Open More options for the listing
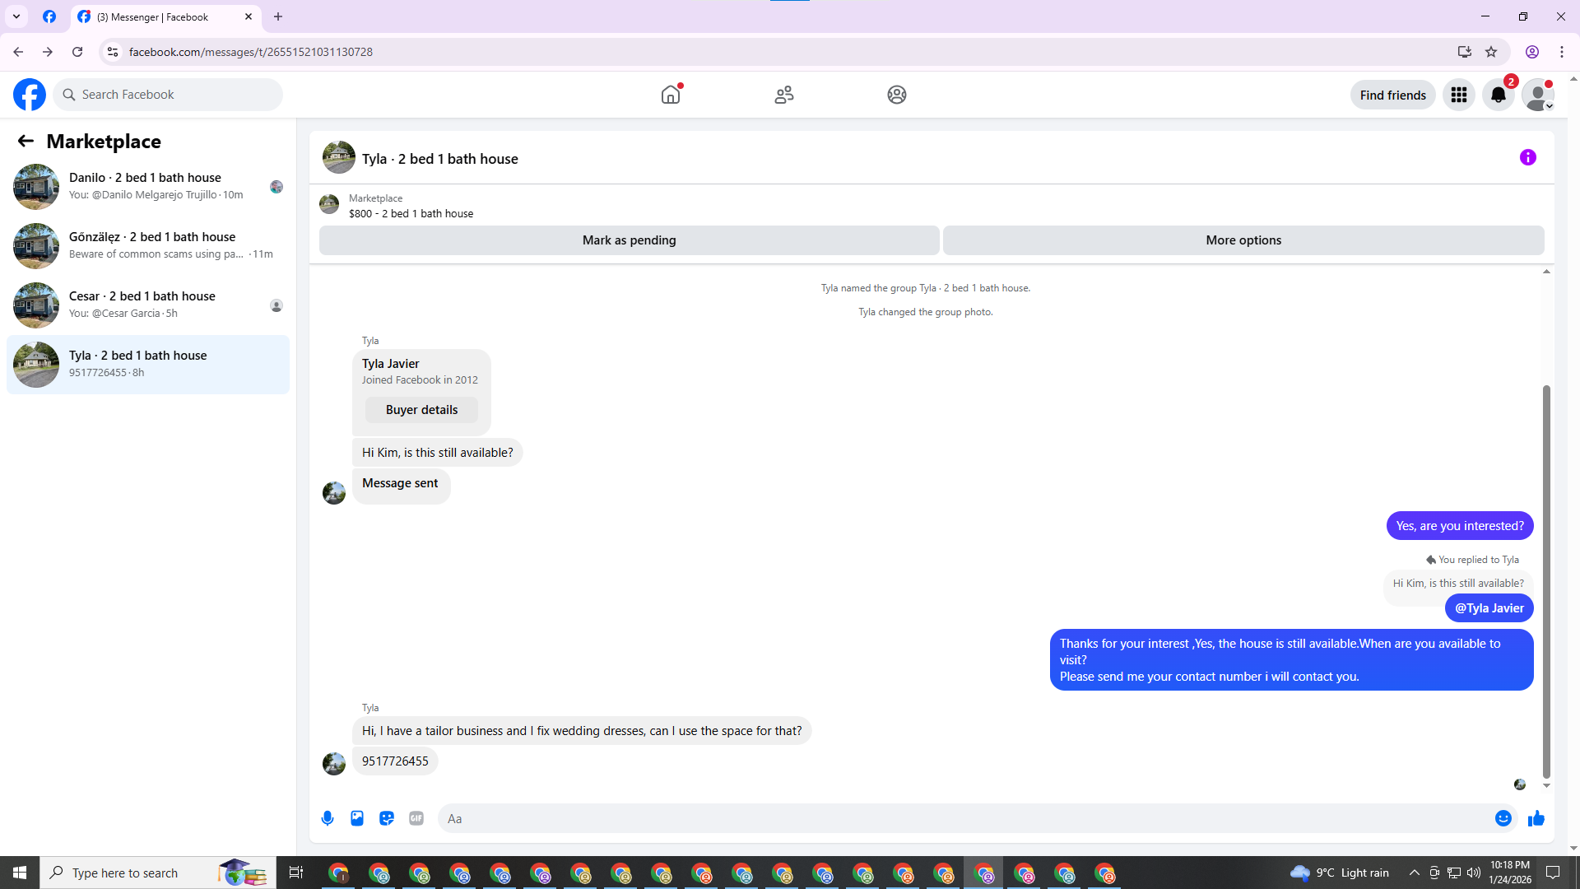The width and height of the screenshot is (1580, 889). click(1243, 240)
